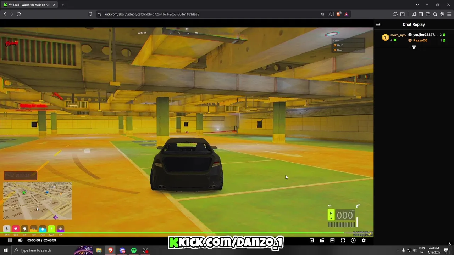The image size is (454, 255).
Task: Expand the chat leaderboard arrow
Action: 414,47
